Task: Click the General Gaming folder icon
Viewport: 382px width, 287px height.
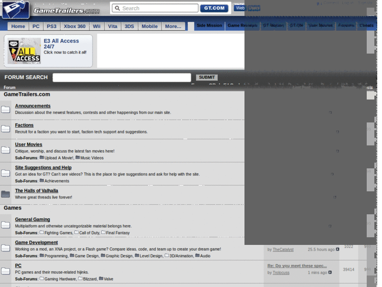Action: pyautogui.click(x=5, y=225)
